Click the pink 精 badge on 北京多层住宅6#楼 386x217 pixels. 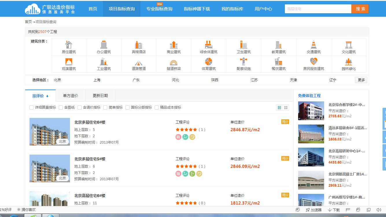click(x=178, y=137)
